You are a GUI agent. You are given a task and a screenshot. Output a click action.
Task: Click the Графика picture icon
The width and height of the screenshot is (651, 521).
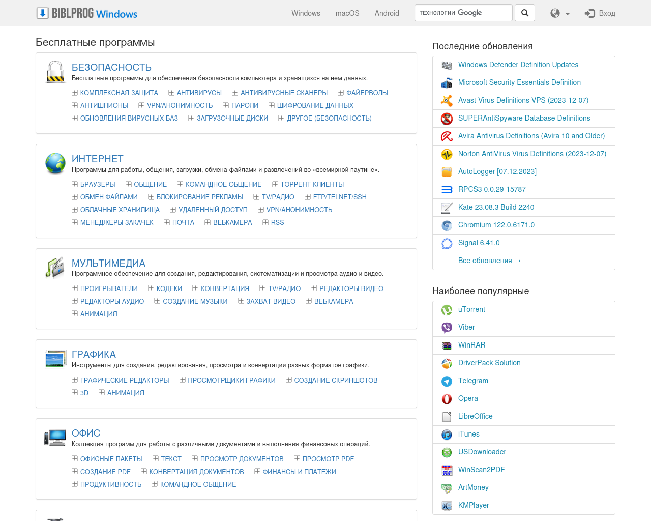[x=55, y=359]
